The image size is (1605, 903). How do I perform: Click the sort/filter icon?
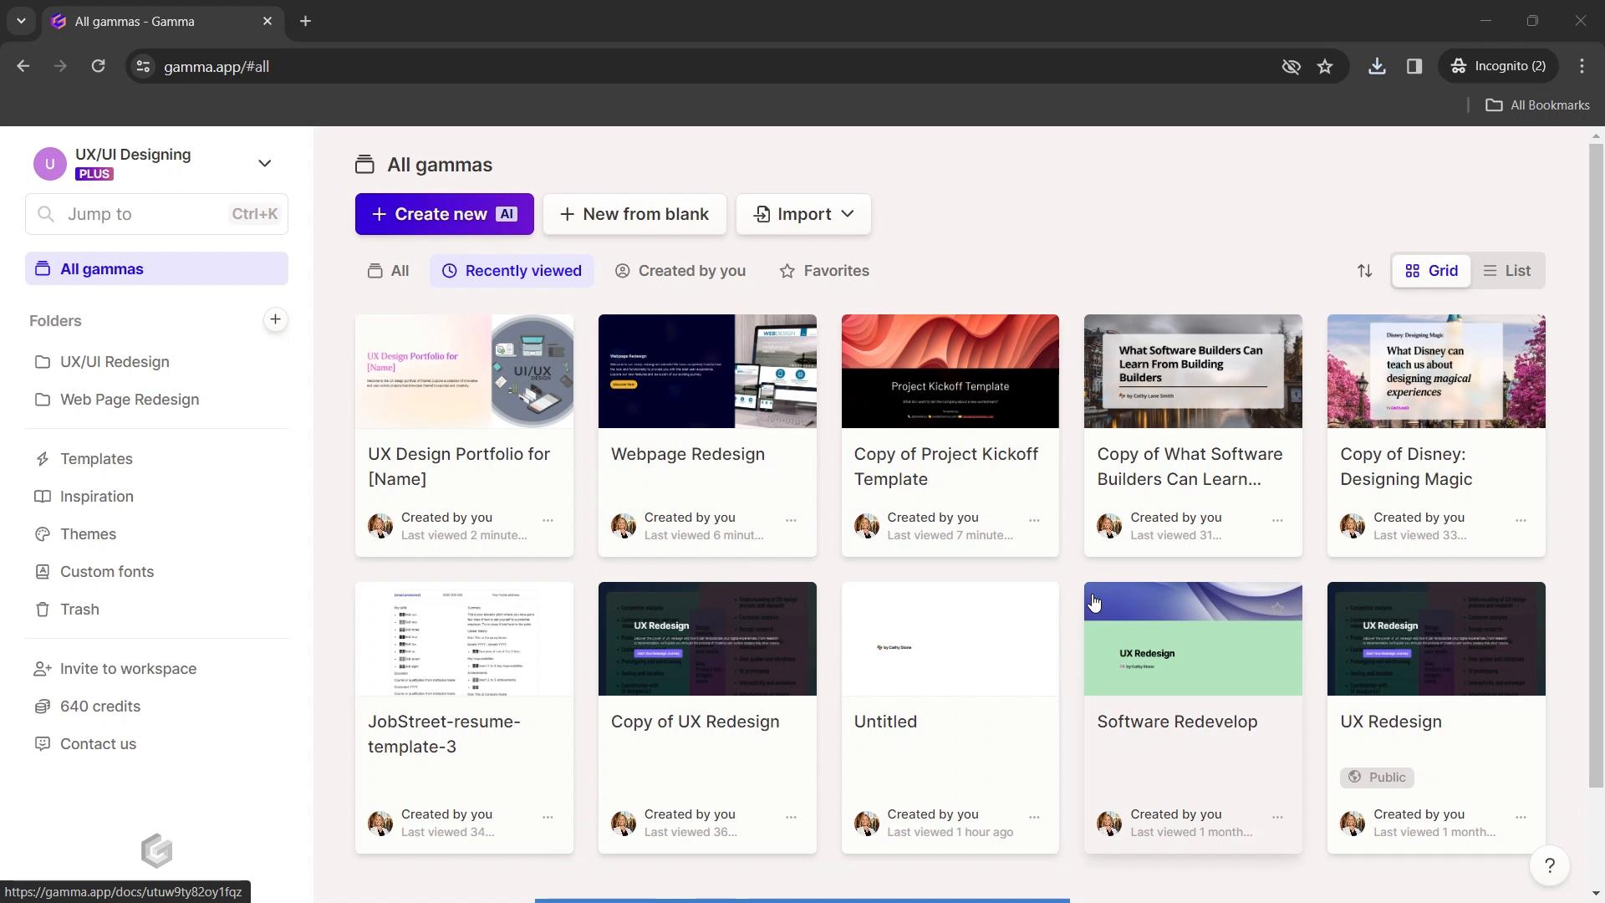tap(1363, 270)
